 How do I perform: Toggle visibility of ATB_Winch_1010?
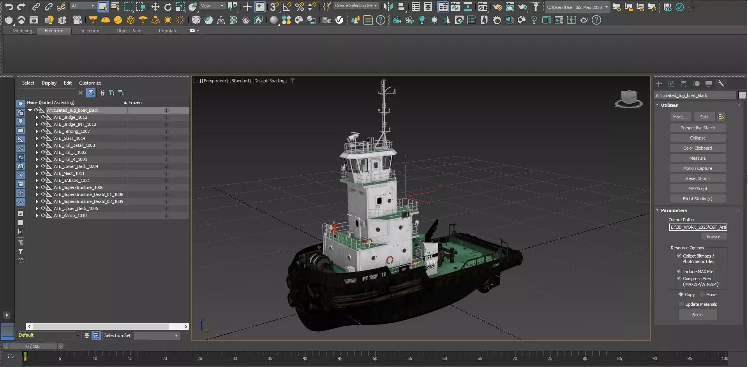pos(43,215)
